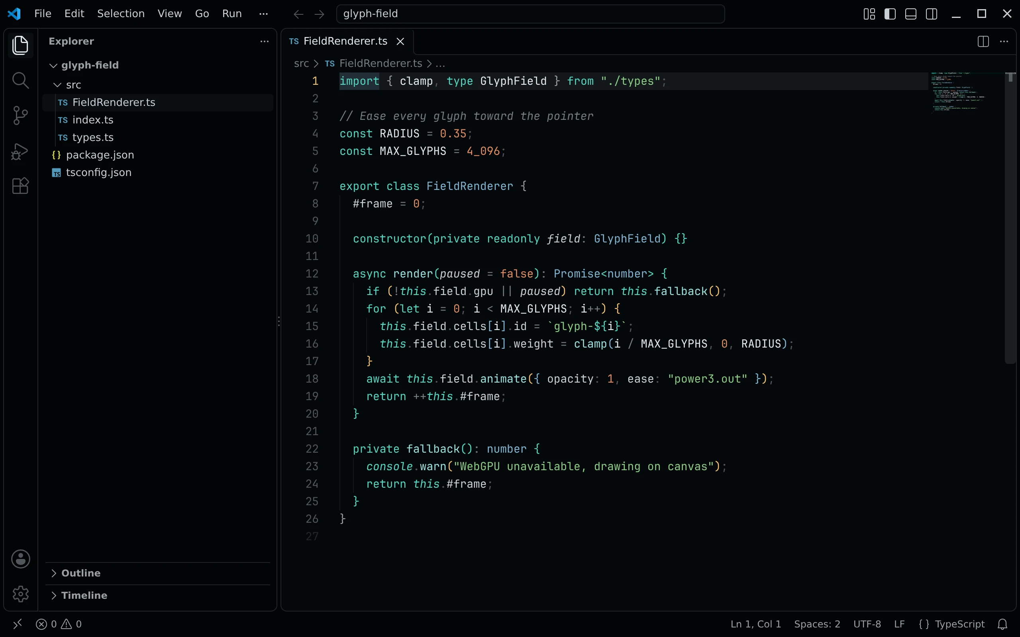Screen dimensions: 1020x637
Task: Click the editor vertical scrollbar
Action: 1010,218
